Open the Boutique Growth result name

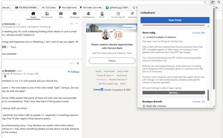point(152,101)
